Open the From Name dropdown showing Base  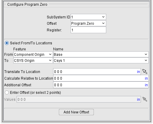(x=101, y=54)
